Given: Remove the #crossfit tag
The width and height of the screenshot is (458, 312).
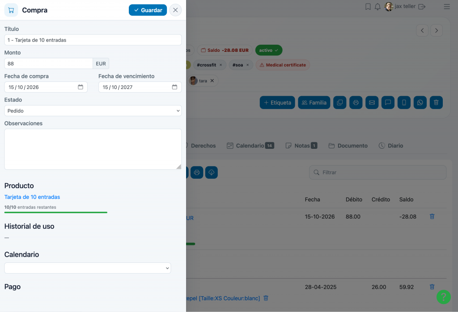Looking at the screenshot, I should pos(221,65).
